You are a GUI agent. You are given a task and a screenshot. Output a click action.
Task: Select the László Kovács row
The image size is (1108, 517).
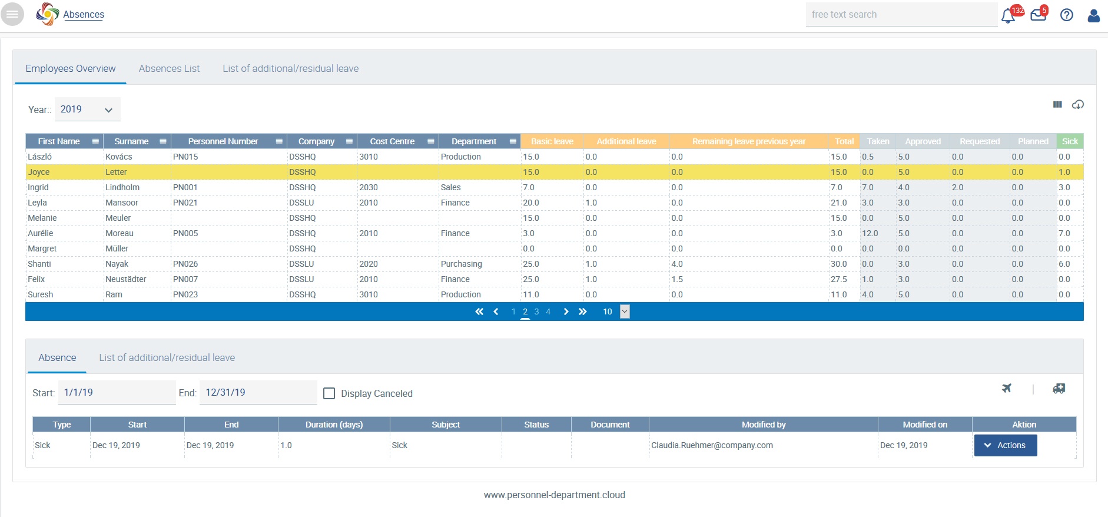pyautogui.click(x=554, y=157)
